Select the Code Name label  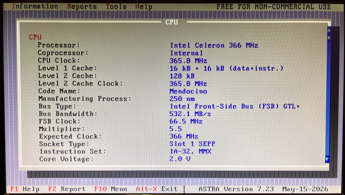60,91
